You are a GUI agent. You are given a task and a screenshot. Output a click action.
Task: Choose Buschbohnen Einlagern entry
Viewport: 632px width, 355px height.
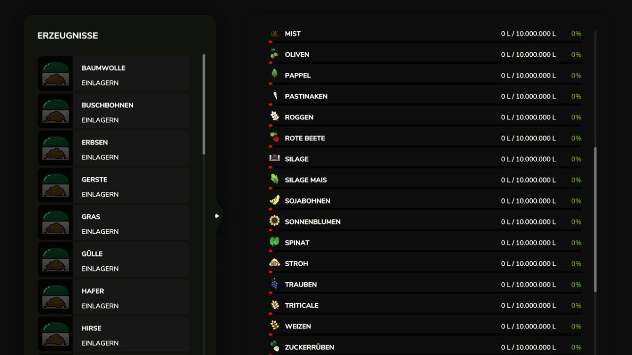pos(114,111)
